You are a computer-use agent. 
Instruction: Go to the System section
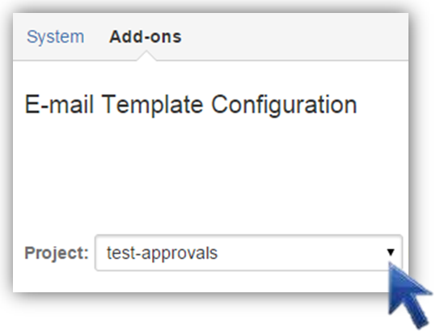click(x=55, y=36)
